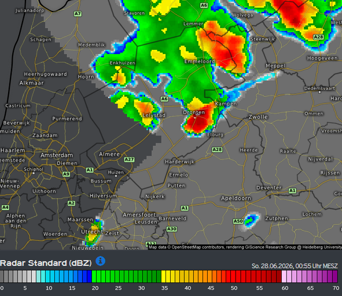Viewport: 342px width, 296px height.
Task: Click the A2 road badge near Maarssen
Action: click(x=71, y=203)
